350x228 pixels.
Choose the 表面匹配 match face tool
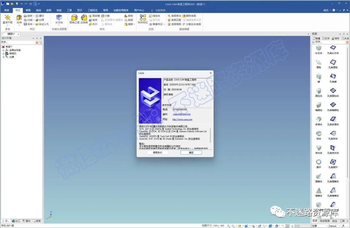click(174, 20)
